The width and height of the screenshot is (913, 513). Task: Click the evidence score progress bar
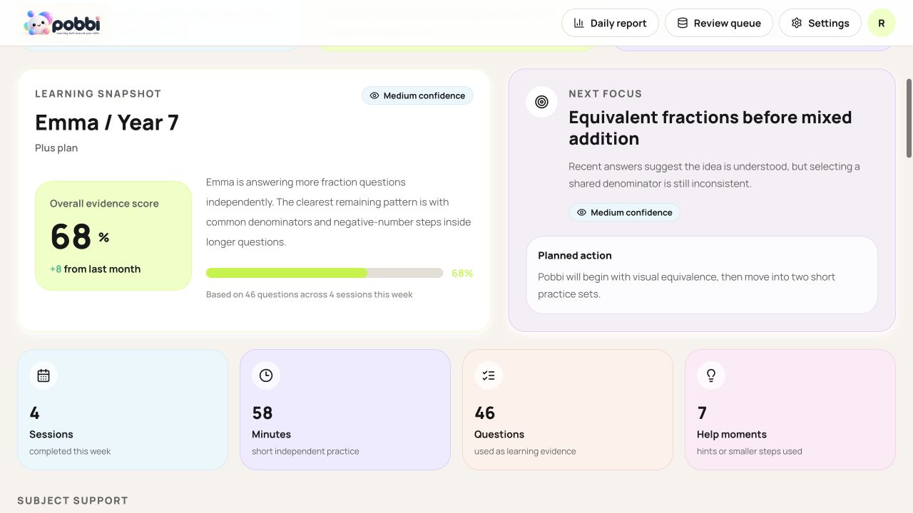(x=325, y=273)
